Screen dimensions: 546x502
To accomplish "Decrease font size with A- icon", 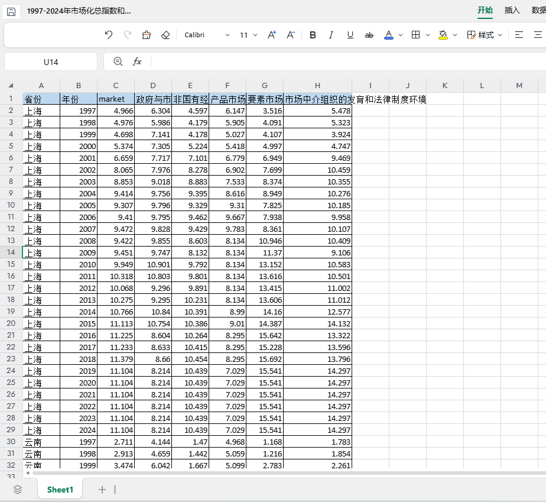I will (291, 35).
